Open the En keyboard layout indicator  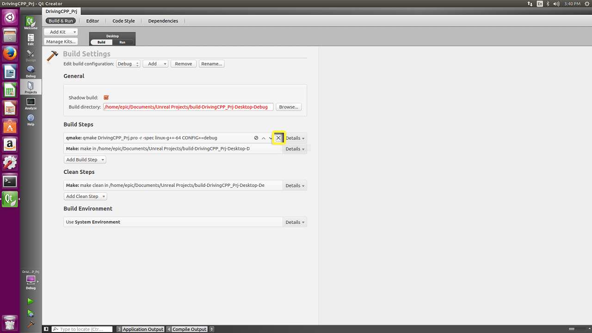[x=540, y=4]
